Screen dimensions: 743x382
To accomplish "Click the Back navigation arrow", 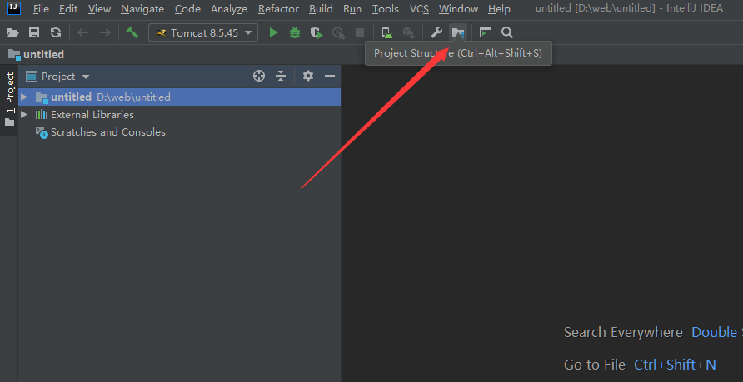I will [83, 32].
